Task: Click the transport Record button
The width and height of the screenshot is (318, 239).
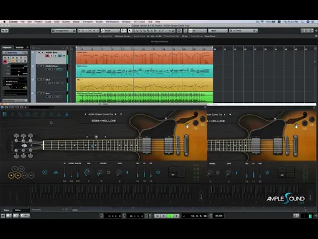Action: [x=176, y=216]
